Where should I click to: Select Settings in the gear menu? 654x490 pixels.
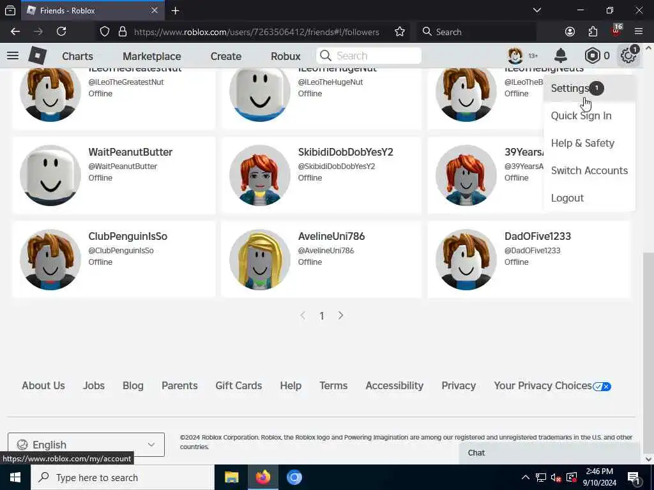589,88
